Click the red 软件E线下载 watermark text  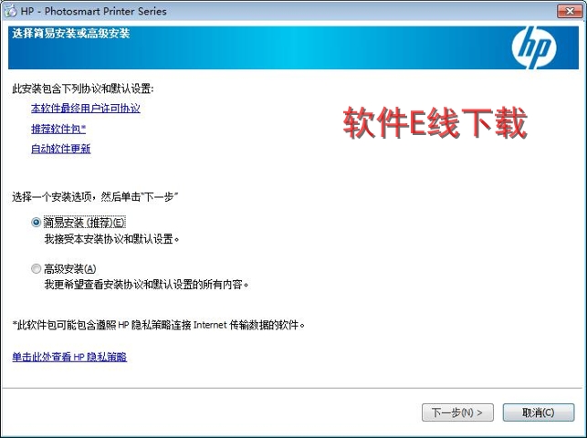(x=435, y=124)
